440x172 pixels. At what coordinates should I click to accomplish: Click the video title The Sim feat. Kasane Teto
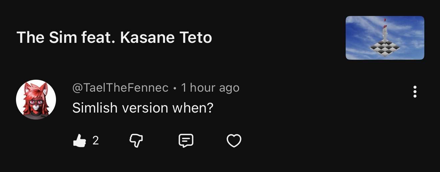(x=114, y=38)
